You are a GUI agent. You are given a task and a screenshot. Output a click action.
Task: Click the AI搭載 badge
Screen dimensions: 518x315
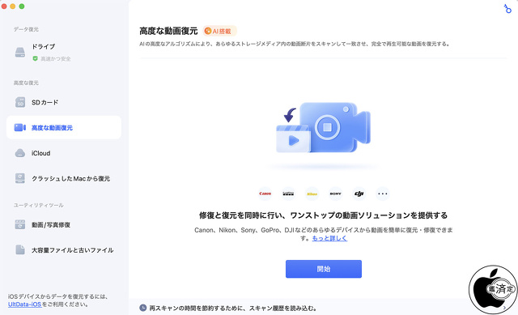[x=219, y=31]
